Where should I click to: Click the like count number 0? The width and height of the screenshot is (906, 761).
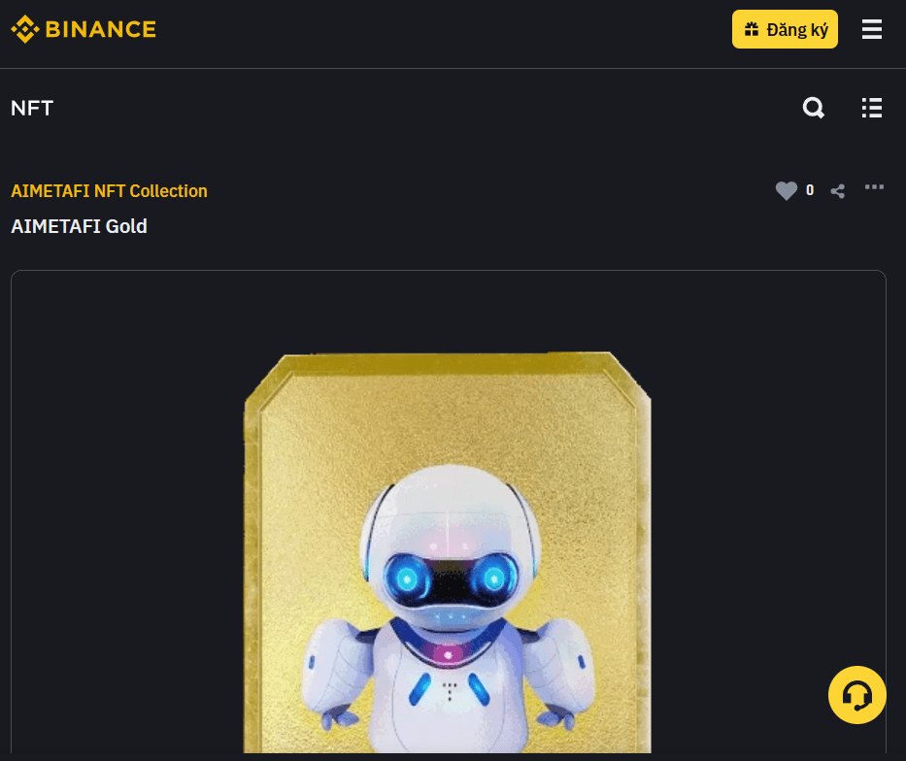tap(810, 190)
